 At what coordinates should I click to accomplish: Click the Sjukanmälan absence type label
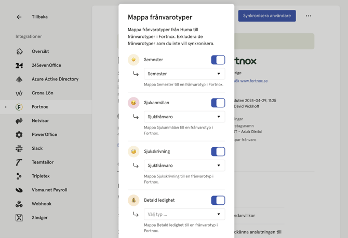(x=156, y=103)
